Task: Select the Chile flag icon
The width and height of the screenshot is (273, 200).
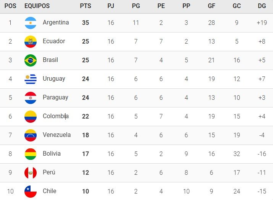Action: point(31,192)
